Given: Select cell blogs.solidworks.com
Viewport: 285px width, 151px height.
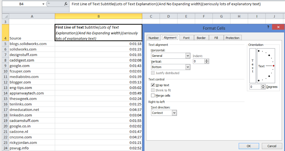Looking at the screenshot, I should click(x=32, y=44).
